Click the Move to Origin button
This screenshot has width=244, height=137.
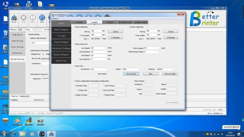click(170, 74)
